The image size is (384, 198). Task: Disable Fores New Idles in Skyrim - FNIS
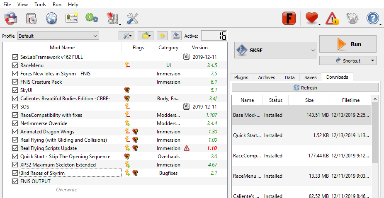(15, 74)
